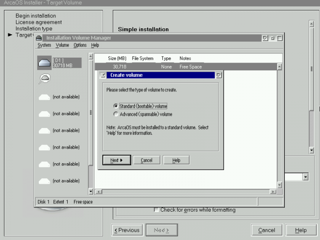Open Installation Volume Manager title bar icon

39,38
